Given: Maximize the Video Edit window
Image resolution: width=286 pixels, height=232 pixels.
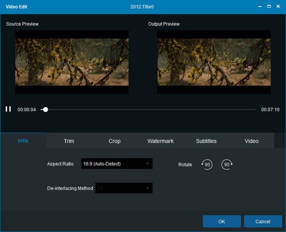Looking at the screenshot, I should coord(269,7).
